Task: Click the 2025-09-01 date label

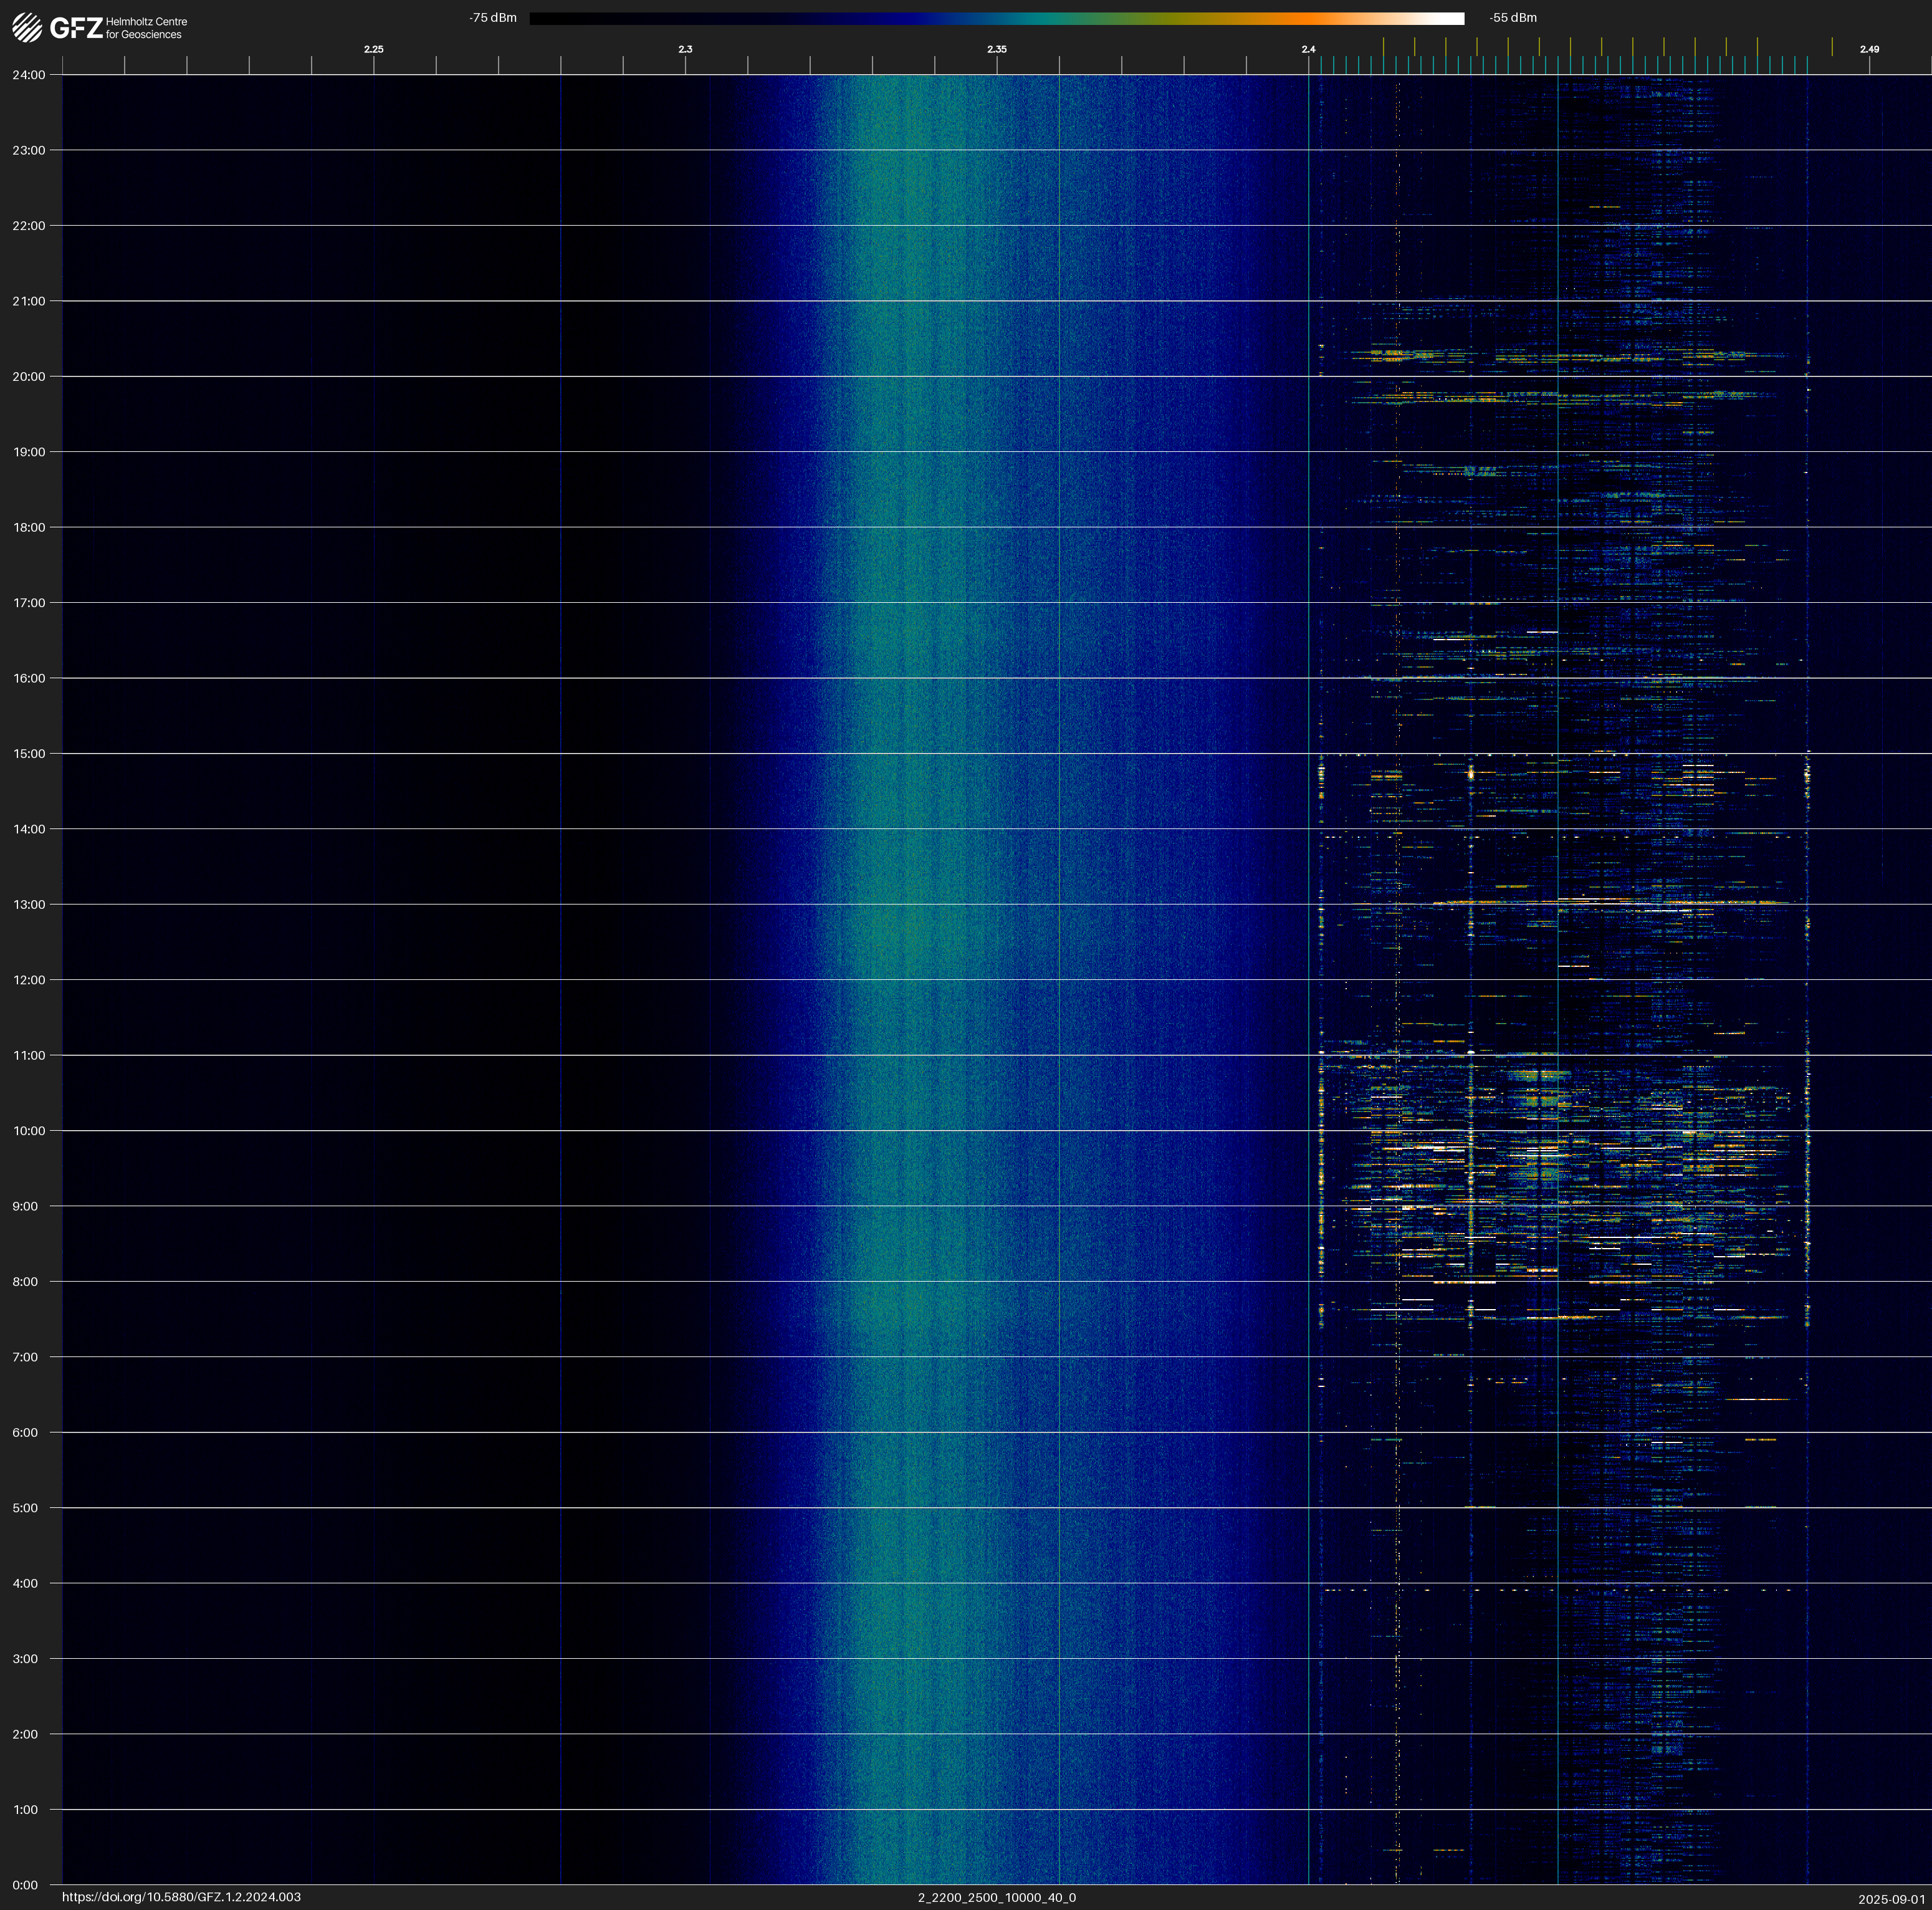Action: [1891, 1899]
